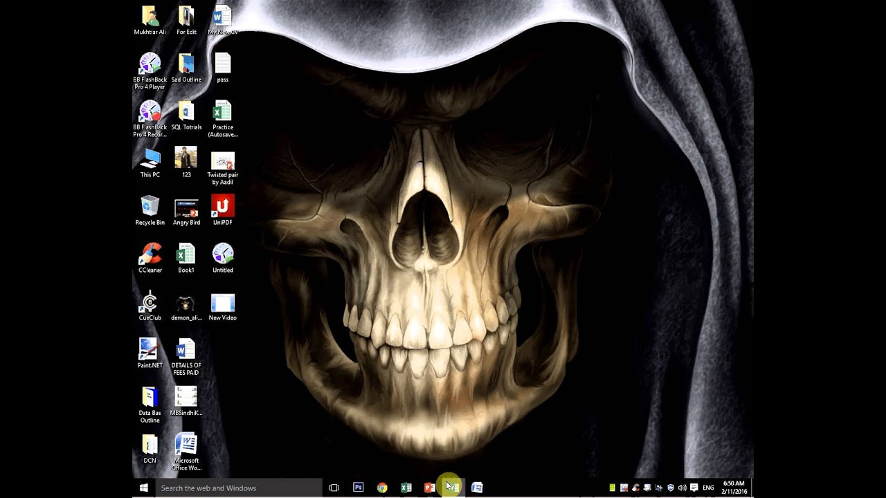Open the Data Bas Outline folder
Image resolution: width=886 pixels, height=498 pixels.
150,405
